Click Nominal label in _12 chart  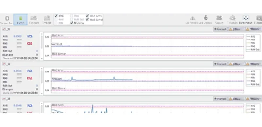(x=57, y=79)
